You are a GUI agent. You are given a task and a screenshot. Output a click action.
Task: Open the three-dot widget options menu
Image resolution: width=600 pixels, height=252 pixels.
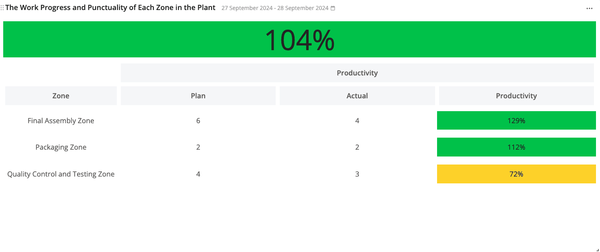coord(589,8)
